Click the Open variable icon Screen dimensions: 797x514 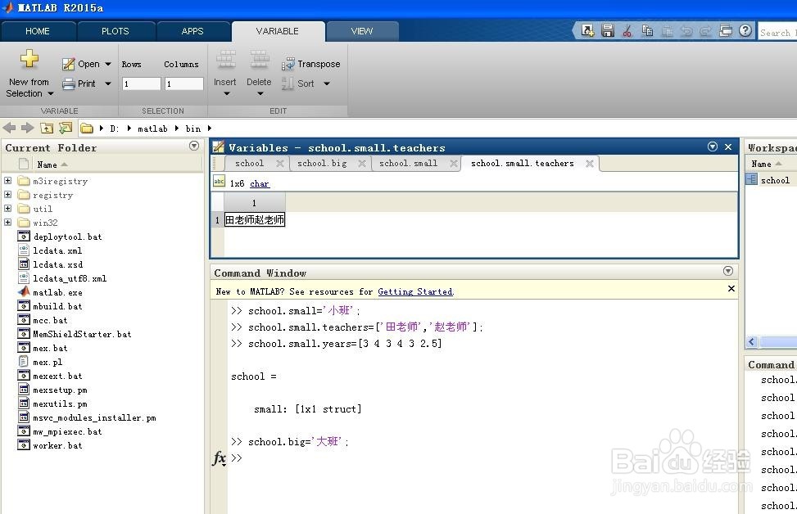68,64
